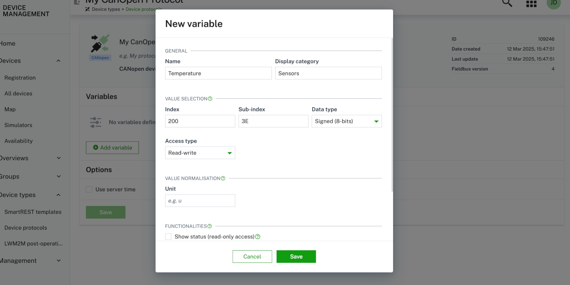Open the VALUE NORMALISATION help icon
The image size is (570, 285).
[x=223, y=178]
